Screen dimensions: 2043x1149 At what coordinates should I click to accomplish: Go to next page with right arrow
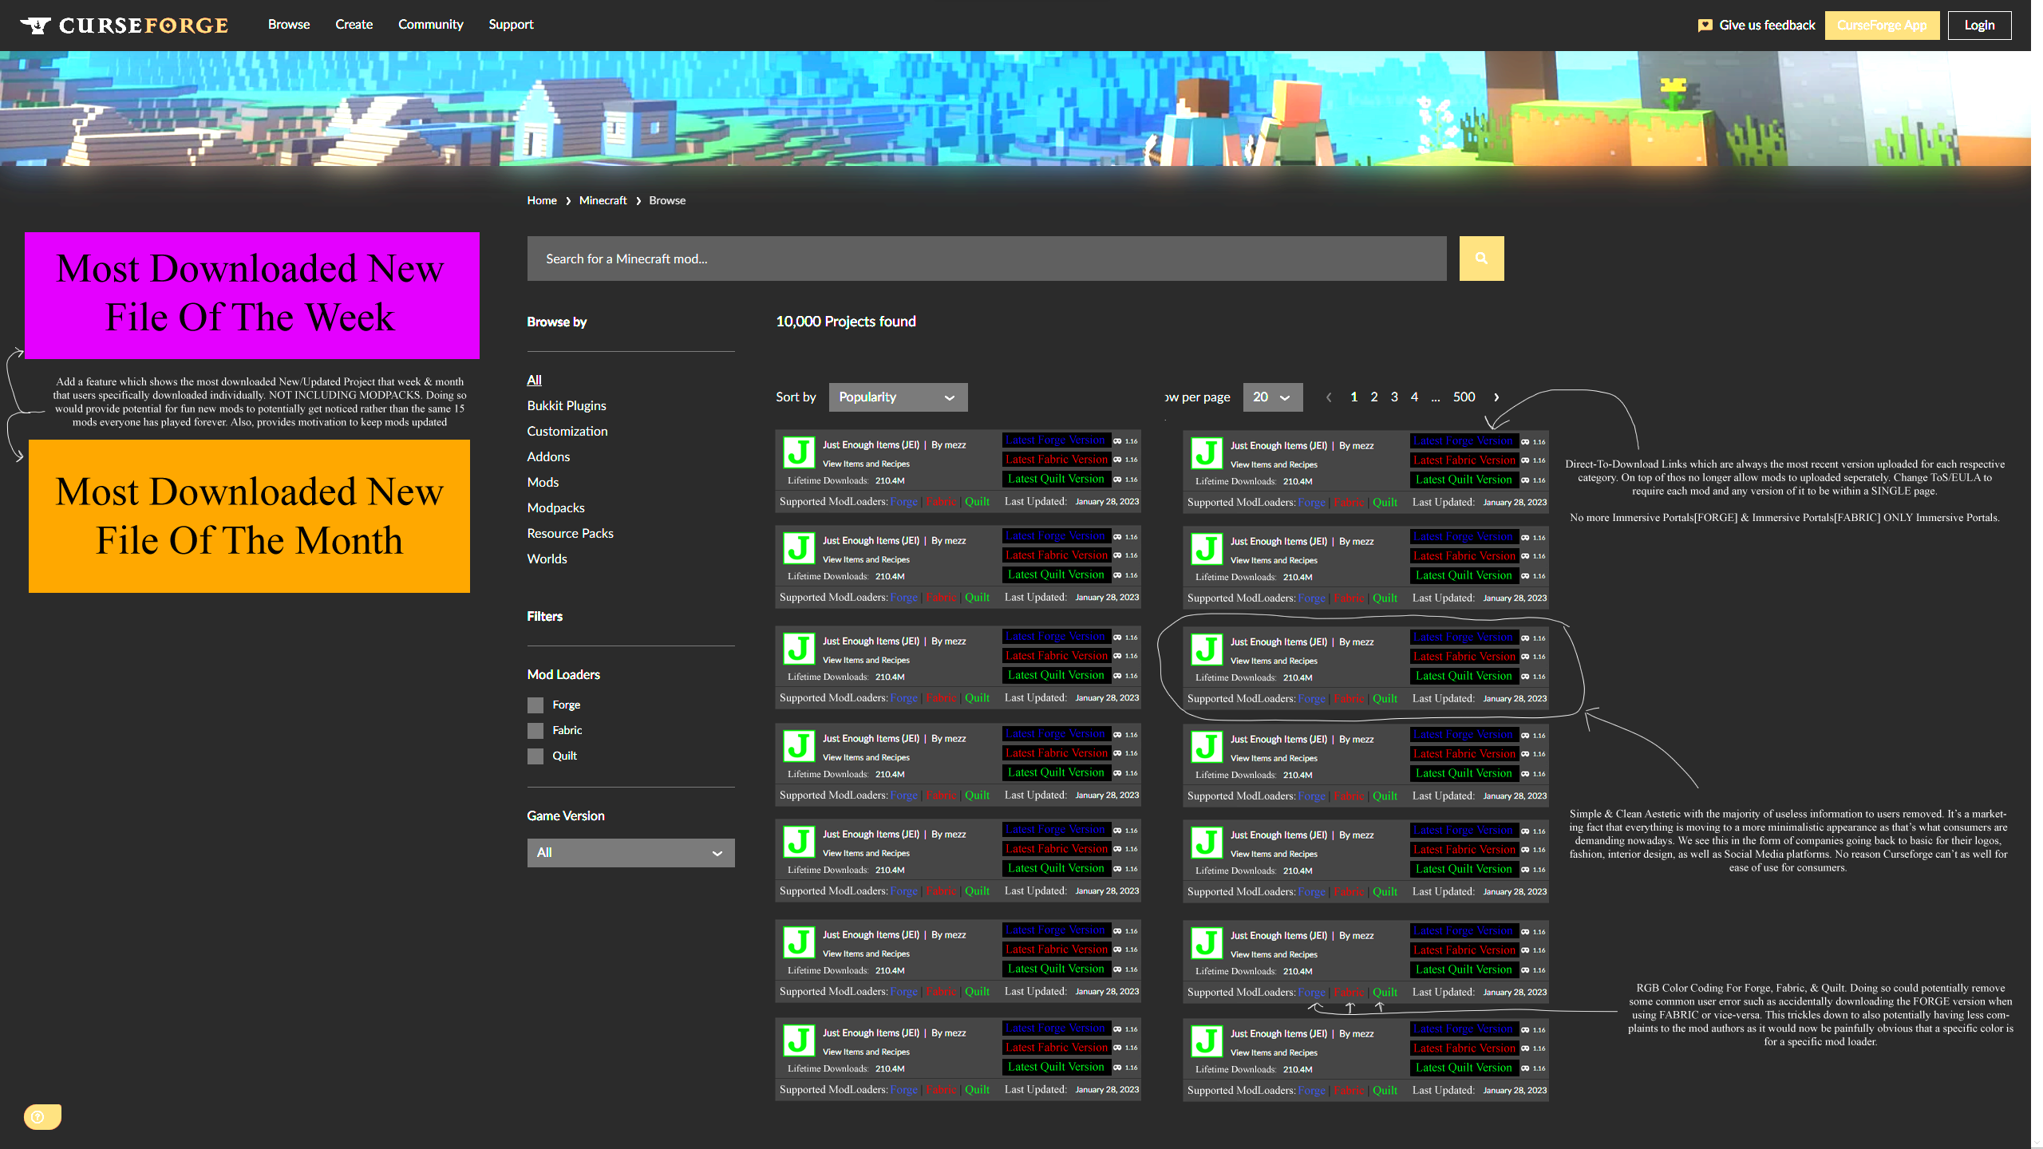(1496, 397)
